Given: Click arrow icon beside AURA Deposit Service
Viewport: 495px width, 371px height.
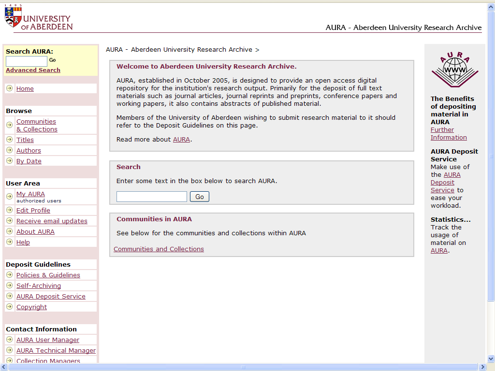Looking at the screenshot, I should pos(10,296).
